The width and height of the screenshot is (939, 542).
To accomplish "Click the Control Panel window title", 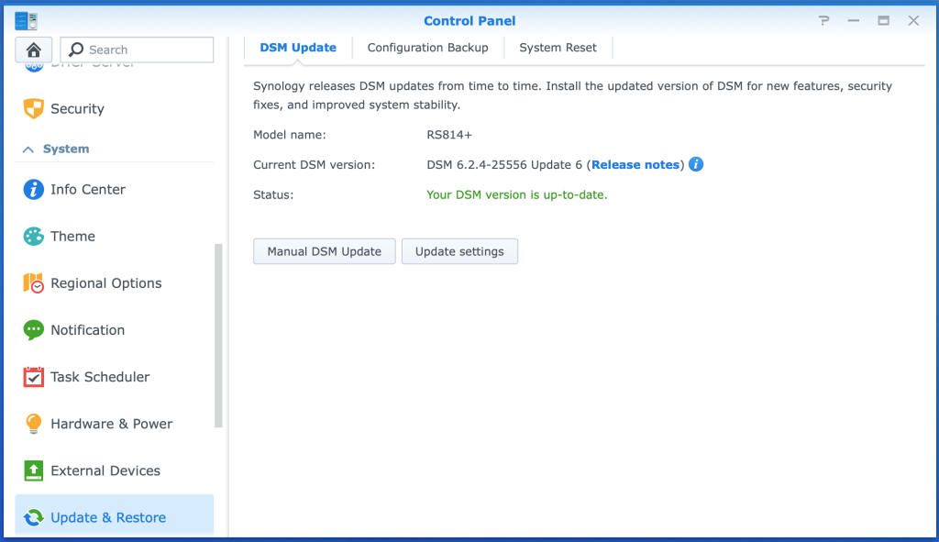I will pos(469,21).
